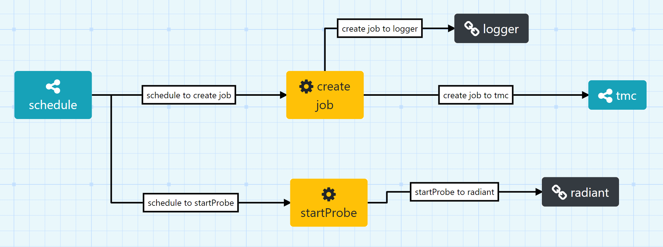The width and height of the screenshot is (663, 247).
Task: Click the share icon on tmc node
Action: 605,96
